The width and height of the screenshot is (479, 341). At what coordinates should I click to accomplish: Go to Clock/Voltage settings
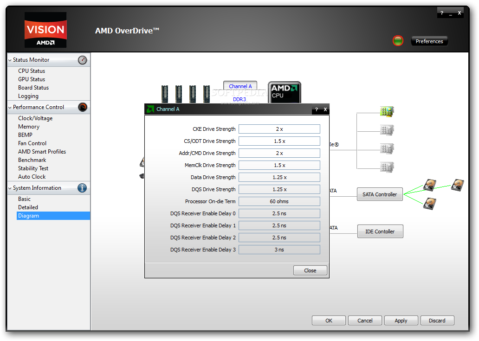35,118
